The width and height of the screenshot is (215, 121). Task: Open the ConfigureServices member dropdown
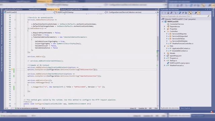click(156, 12)
